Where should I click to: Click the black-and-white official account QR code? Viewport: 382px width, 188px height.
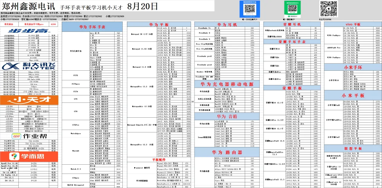[x=328, y=8]
